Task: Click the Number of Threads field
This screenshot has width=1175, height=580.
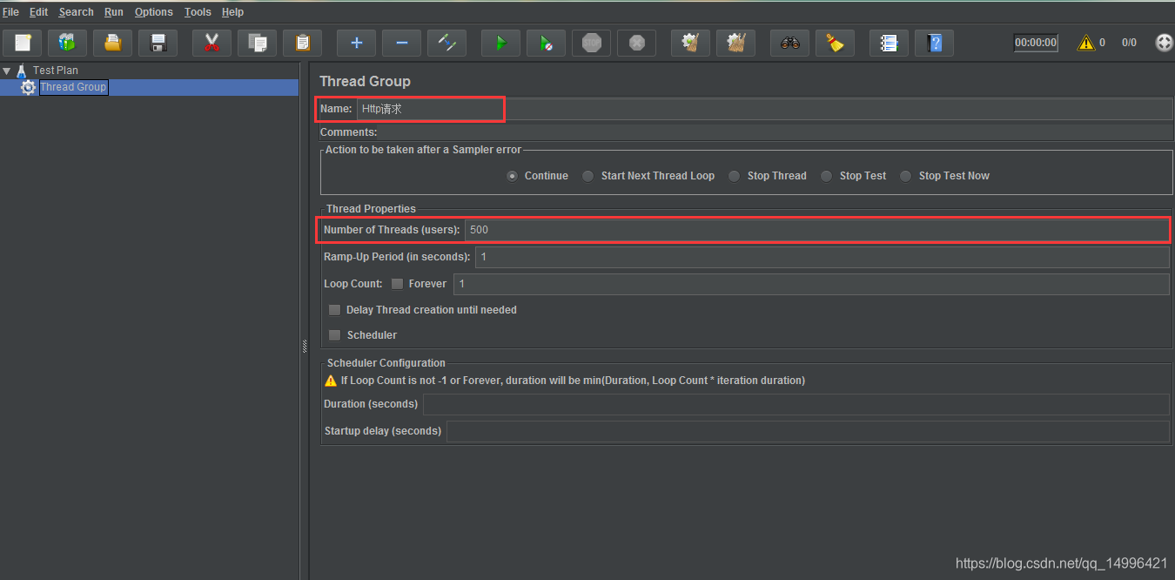Action: pos(817,230)
